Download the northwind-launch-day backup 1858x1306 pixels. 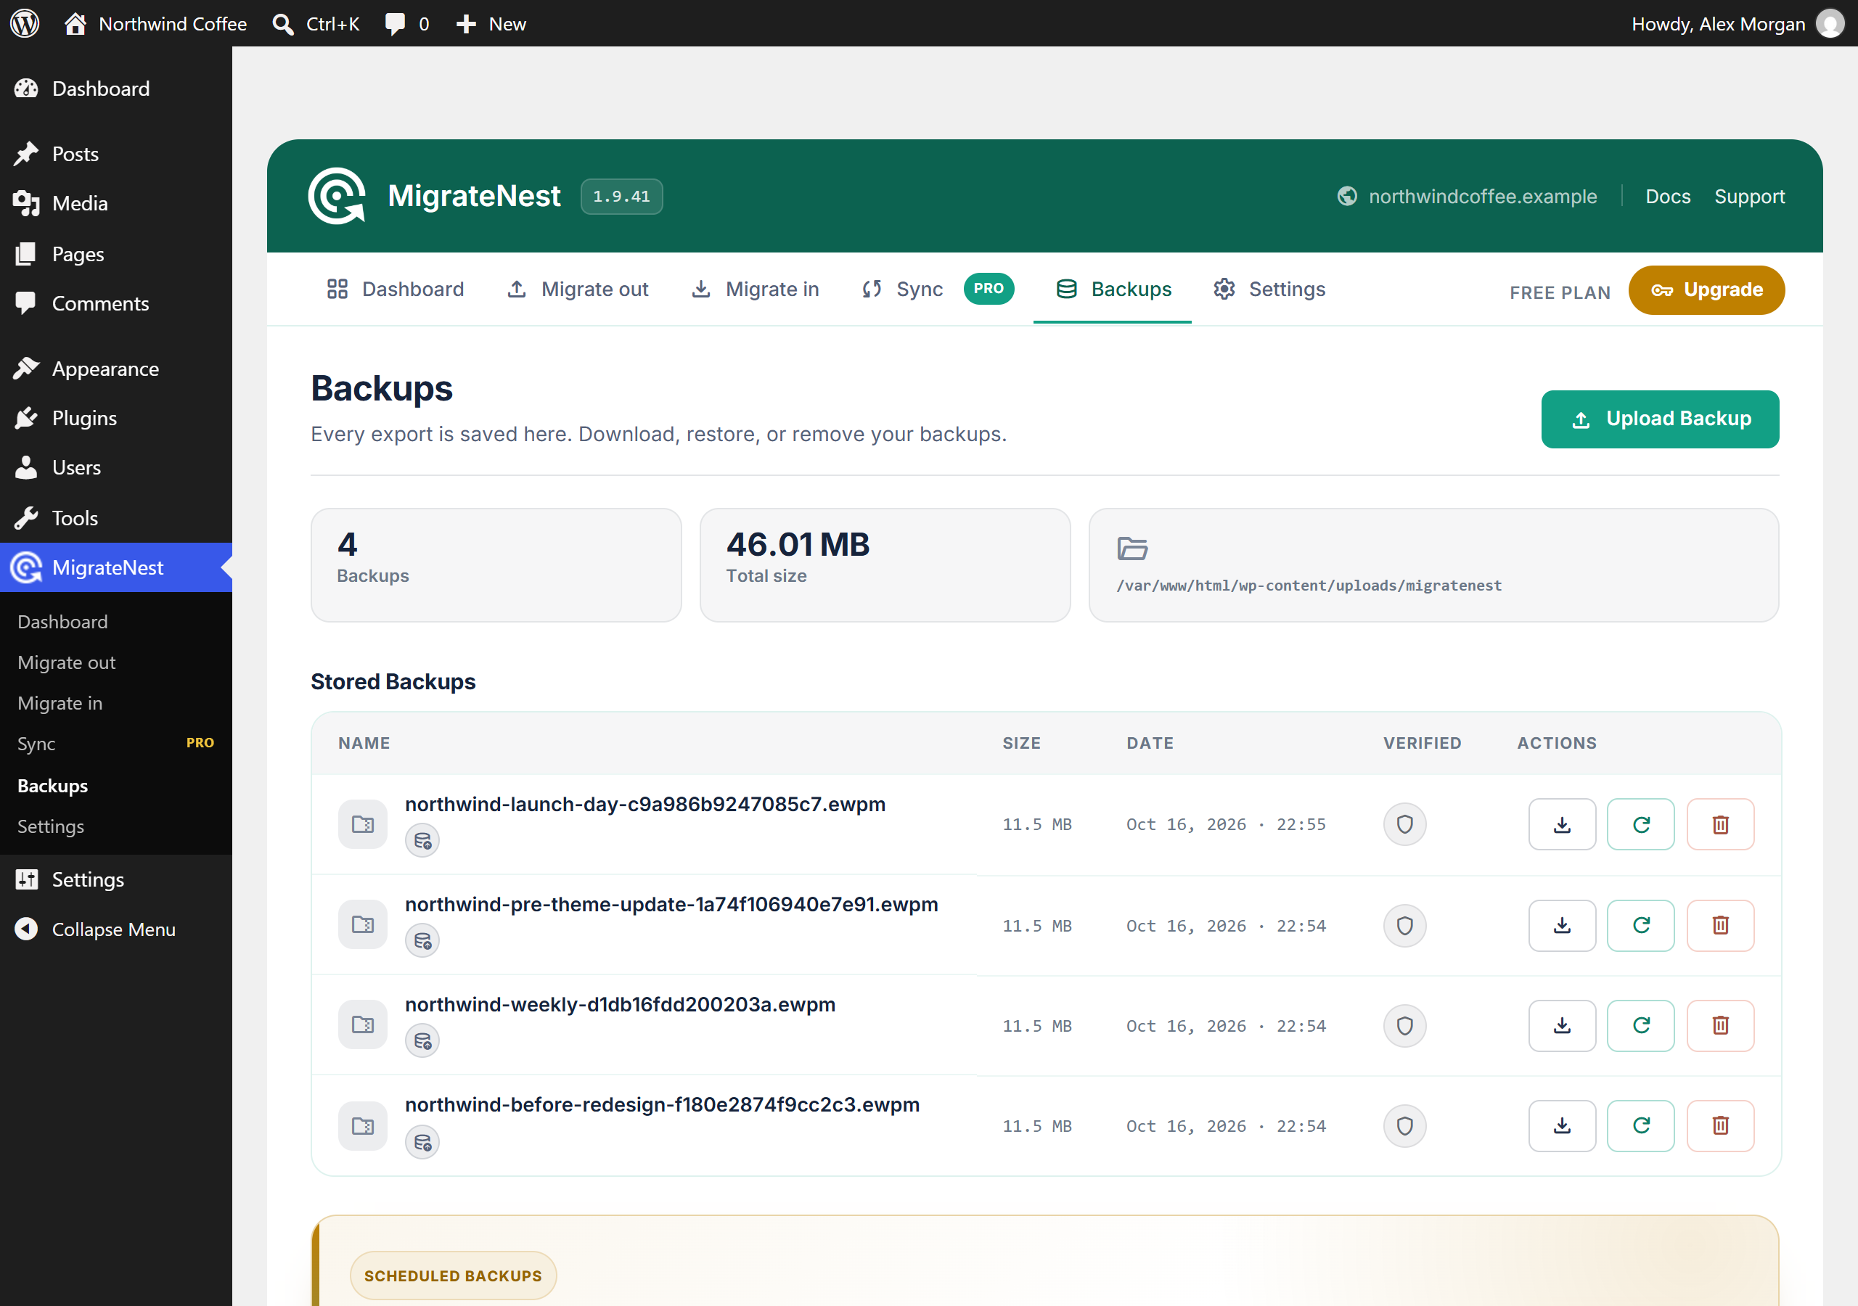tap(1561, 824)
